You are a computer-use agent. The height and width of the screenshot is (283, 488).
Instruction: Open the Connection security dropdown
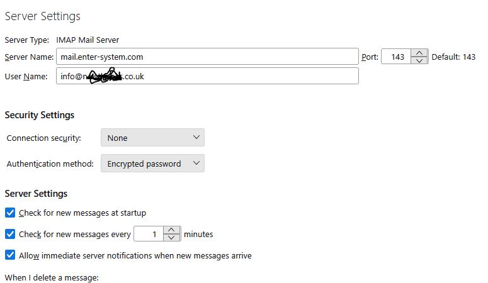(152, 138)
